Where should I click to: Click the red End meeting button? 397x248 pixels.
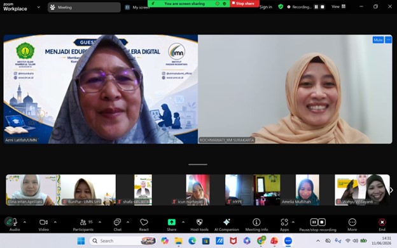coord(382,224)
